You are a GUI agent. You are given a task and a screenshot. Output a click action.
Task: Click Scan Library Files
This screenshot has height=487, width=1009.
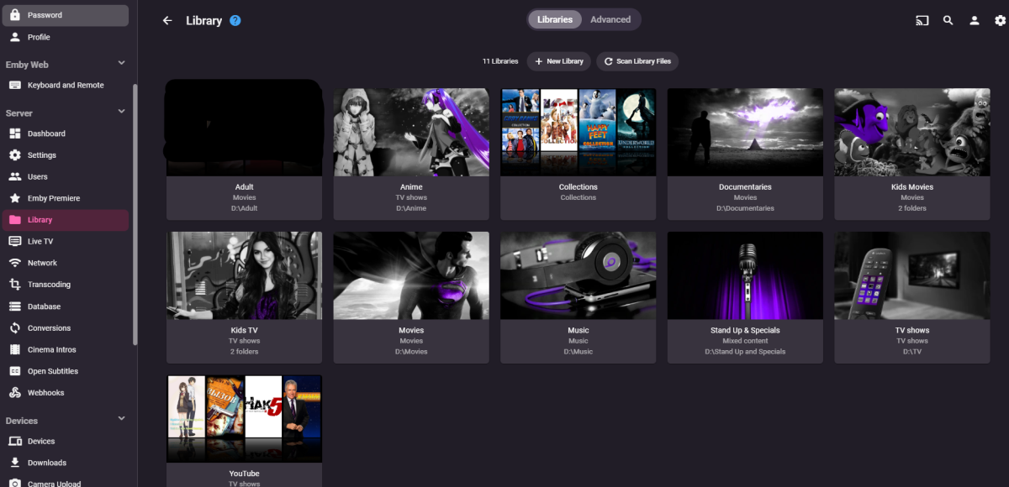click(637, 60)
